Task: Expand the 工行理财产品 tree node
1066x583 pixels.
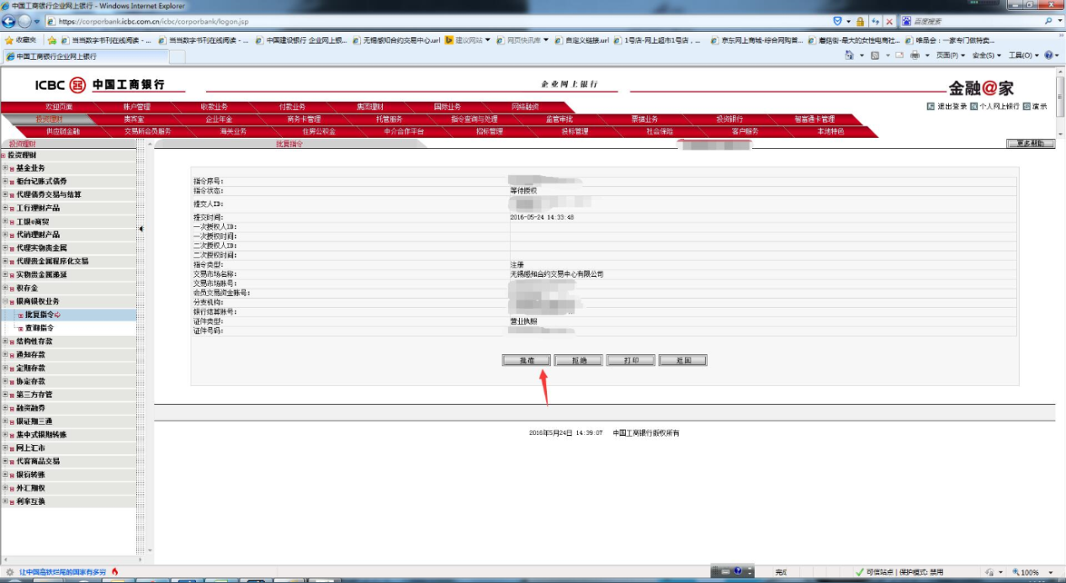Action: click(5, 208)
